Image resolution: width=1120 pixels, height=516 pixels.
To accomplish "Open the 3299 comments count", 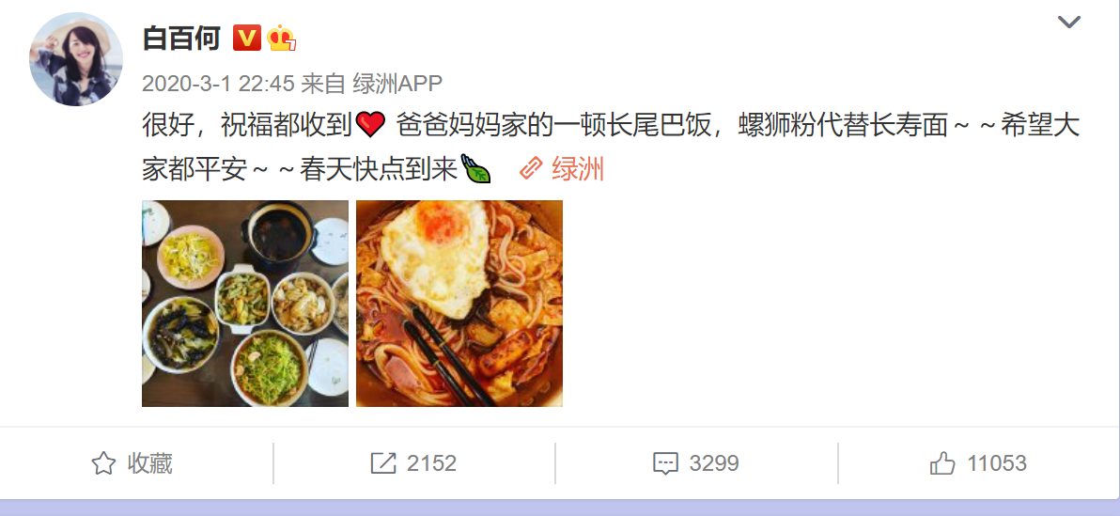I will (x=713, y=463).
